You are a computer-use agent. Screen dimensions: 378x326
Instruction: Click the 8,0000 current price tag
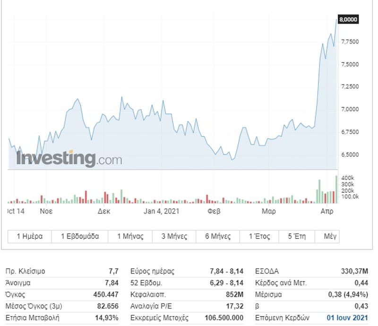click(x=348, y=19)
